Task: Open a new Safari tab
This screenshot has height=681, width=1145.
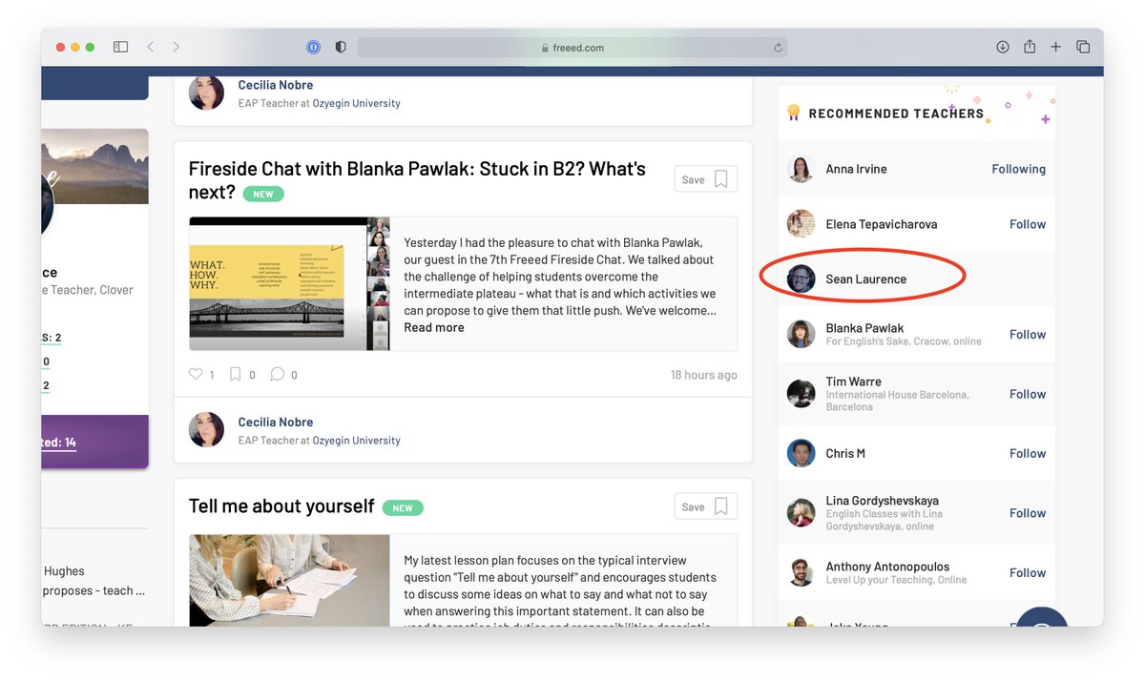Action: click(1056, 47)
